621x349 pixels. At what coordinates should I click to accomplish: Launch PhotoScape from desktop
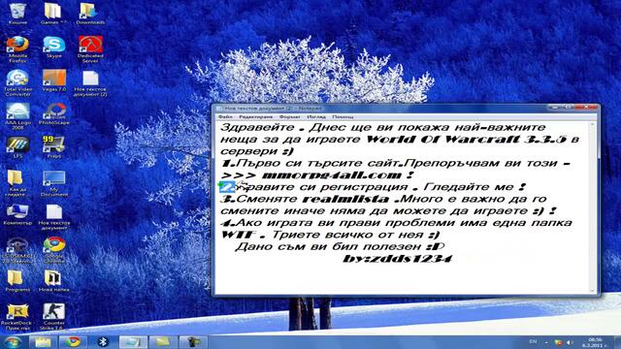[x=54, y=114]
